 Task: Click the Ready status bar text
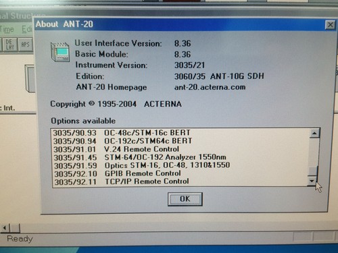[20, 239]
